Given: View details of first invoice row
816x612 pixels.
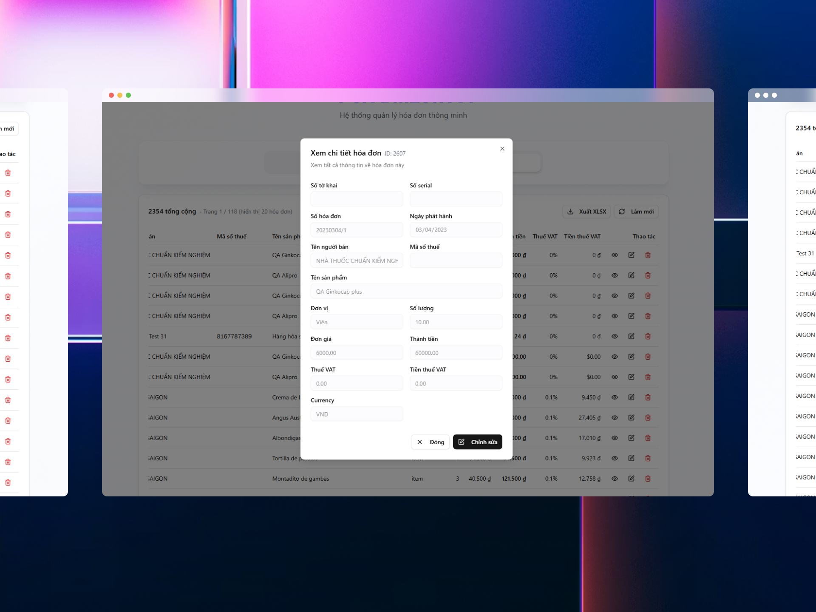Looking at the screenshot, I should click(615, 255).
